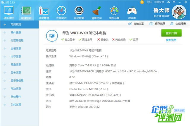Click the 华为 WRT-WX9-PCB motherboard value
The image size is (190, 126).
(x=114, y=71)
